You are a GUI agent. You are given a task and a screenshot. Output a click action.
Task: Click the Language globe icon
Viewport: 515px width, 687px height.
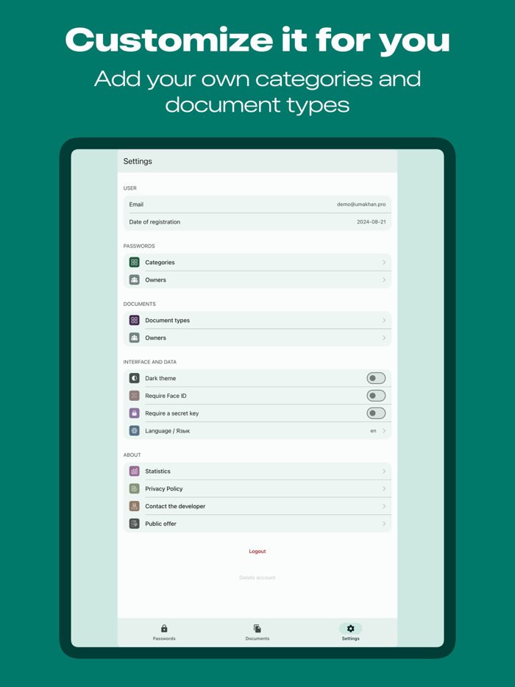134,431
